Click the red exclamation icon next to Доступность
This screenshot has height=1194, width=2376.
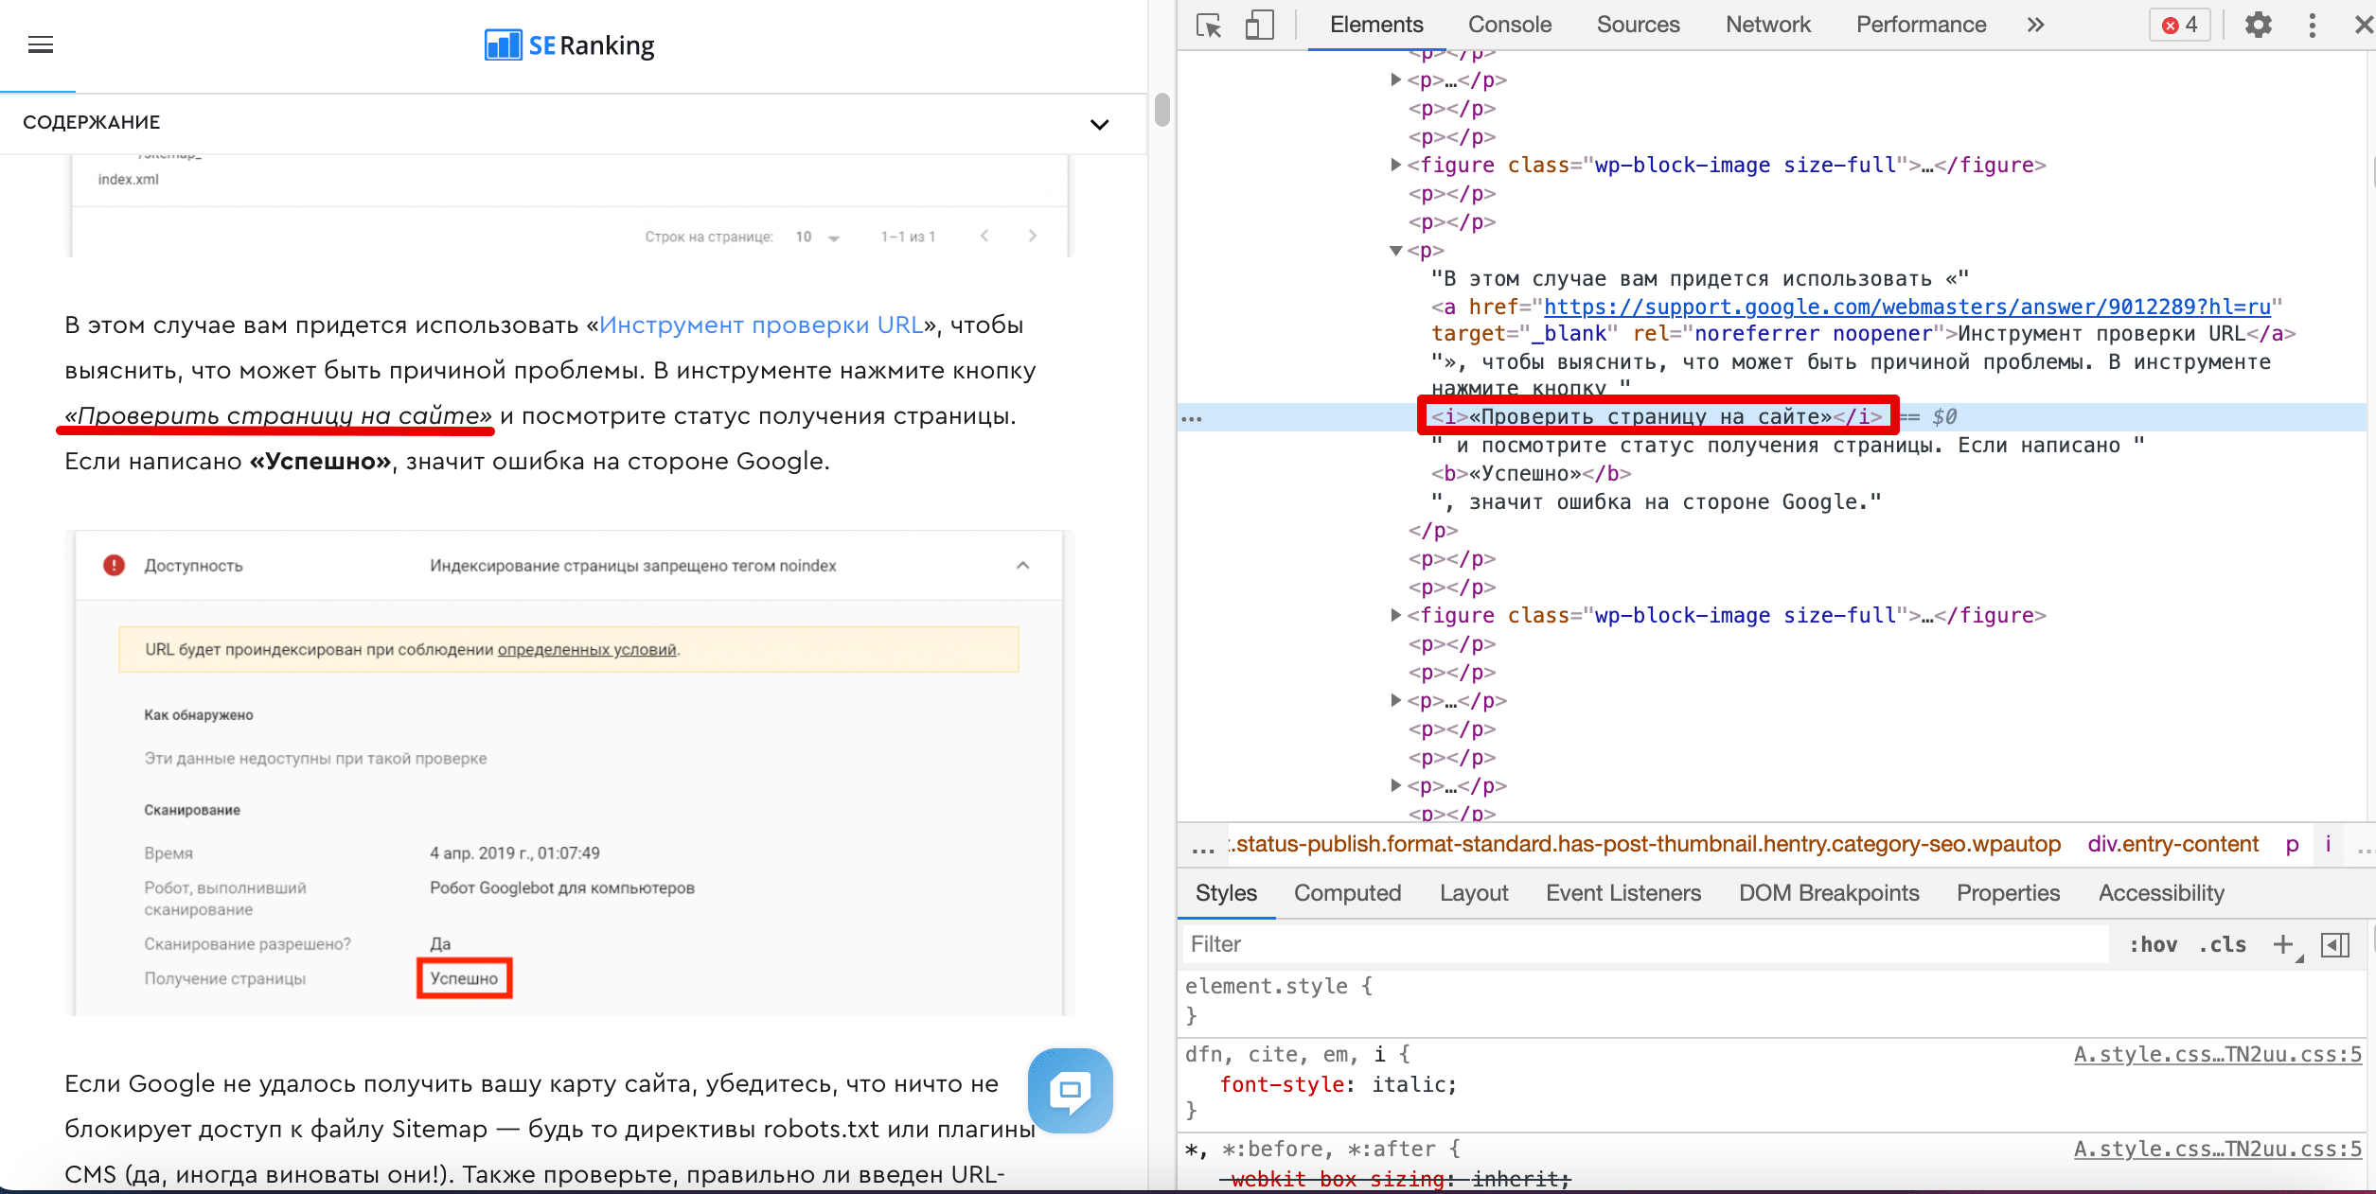(x=114, y=566)
